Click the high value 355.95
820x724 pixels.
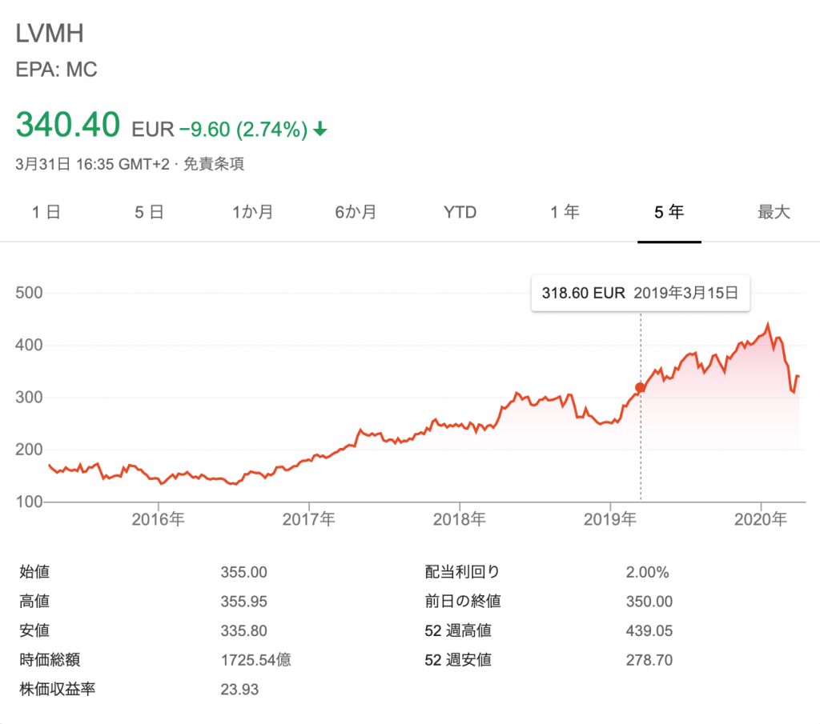pyautogui.click(x=243, y=602)
